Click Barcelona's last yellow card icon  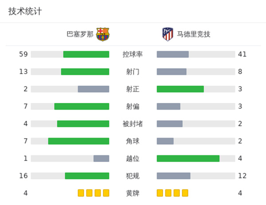(x=106, y=193)
